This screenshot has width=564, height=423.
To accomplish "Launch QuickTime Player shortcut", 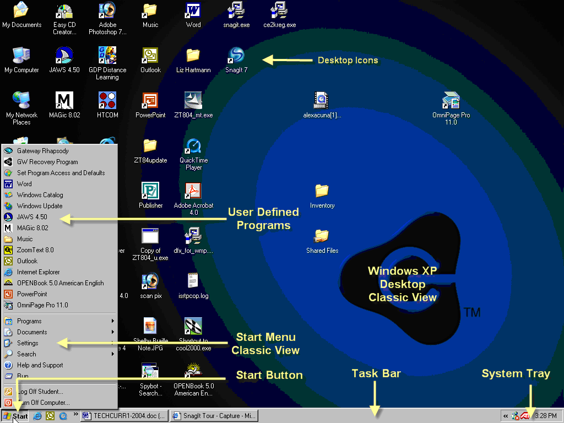I will click(x=193, y=155).
